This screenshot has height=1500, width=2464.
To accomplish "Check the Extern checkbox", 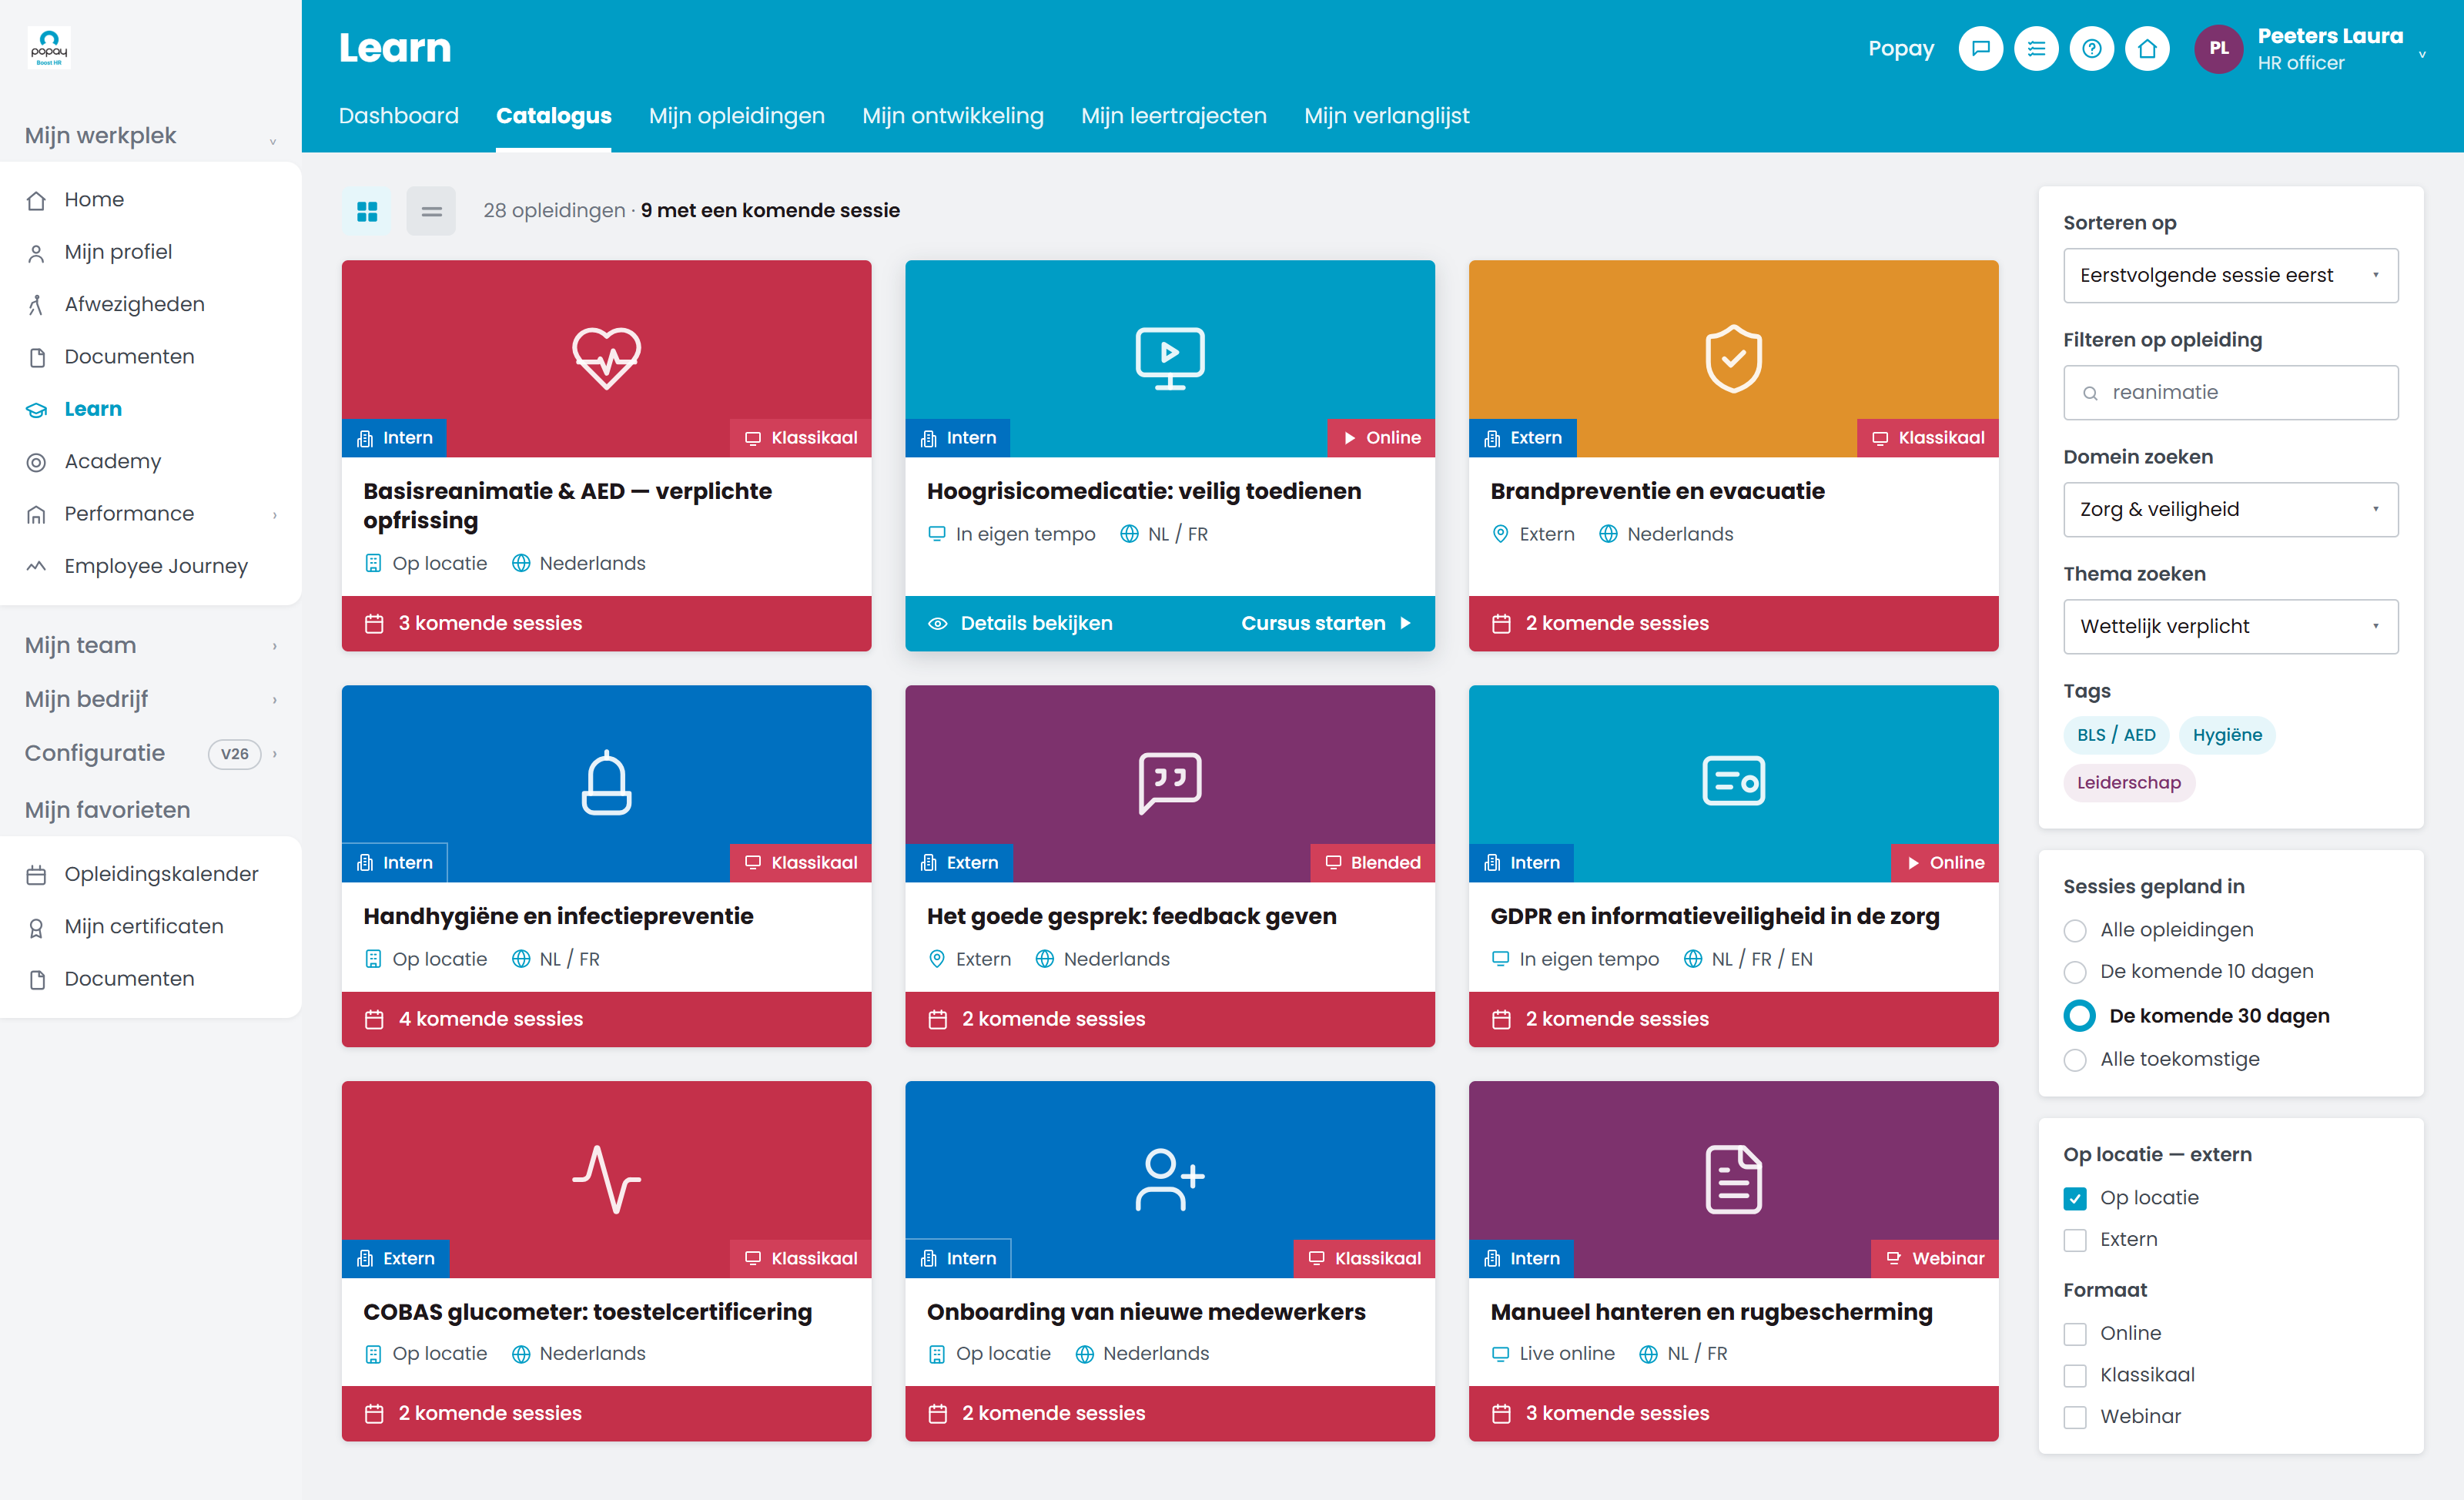I will [x=2075, y=1240].
